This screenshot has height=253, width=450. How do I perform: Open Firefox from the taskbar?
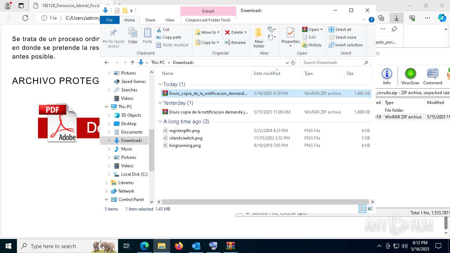[x=179, y=246]
